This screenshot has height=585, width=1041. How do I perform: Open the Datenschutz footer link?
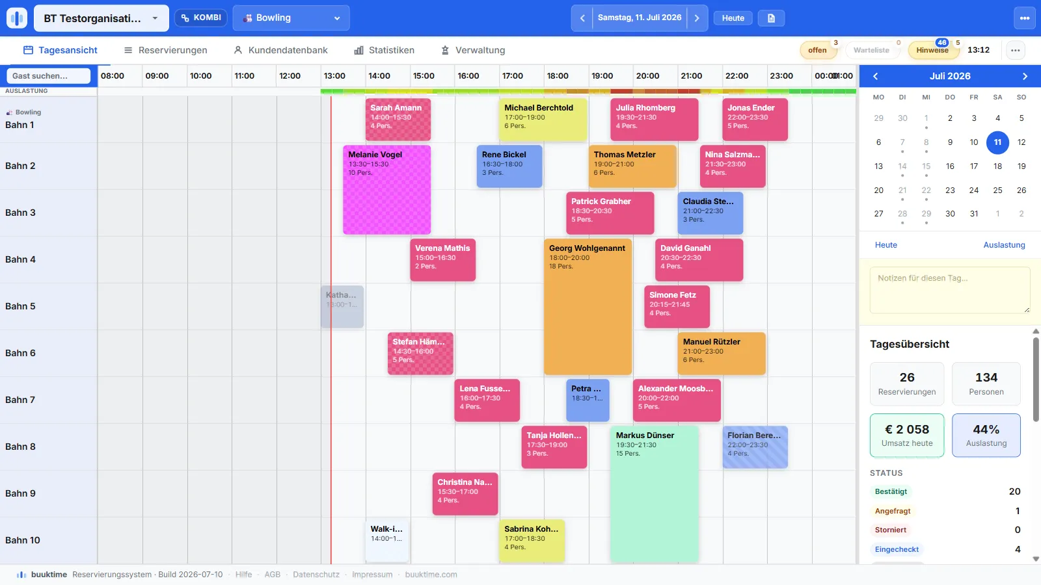(x=316, y=575)
